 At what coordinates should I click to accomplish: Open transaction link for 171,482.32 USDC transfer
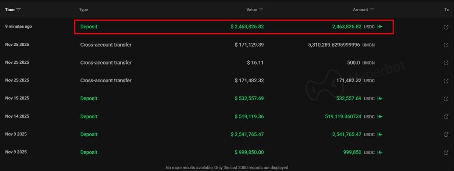point(446,81)
